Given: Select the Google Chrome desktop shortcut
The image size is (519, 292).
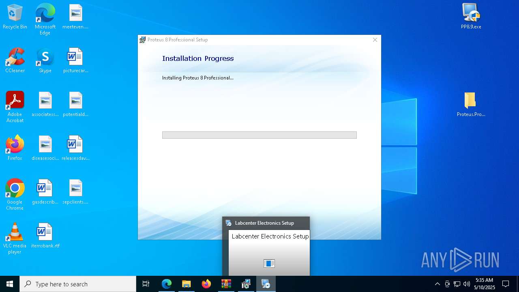Looking at the screenshot, I should pyautogui.click(x=15, y=195).
